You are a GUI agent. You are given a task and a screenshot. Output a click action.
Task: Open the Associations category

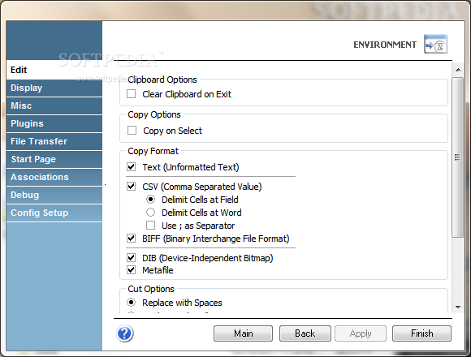click(54, 177)
